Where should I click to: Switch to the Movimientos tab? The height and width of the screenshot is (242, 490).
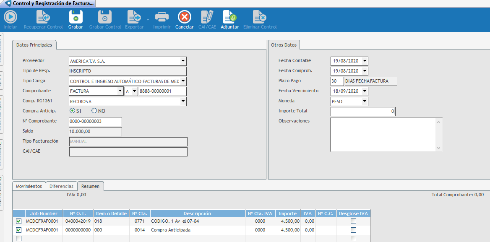pyautogui.click(x=29, y=186)
